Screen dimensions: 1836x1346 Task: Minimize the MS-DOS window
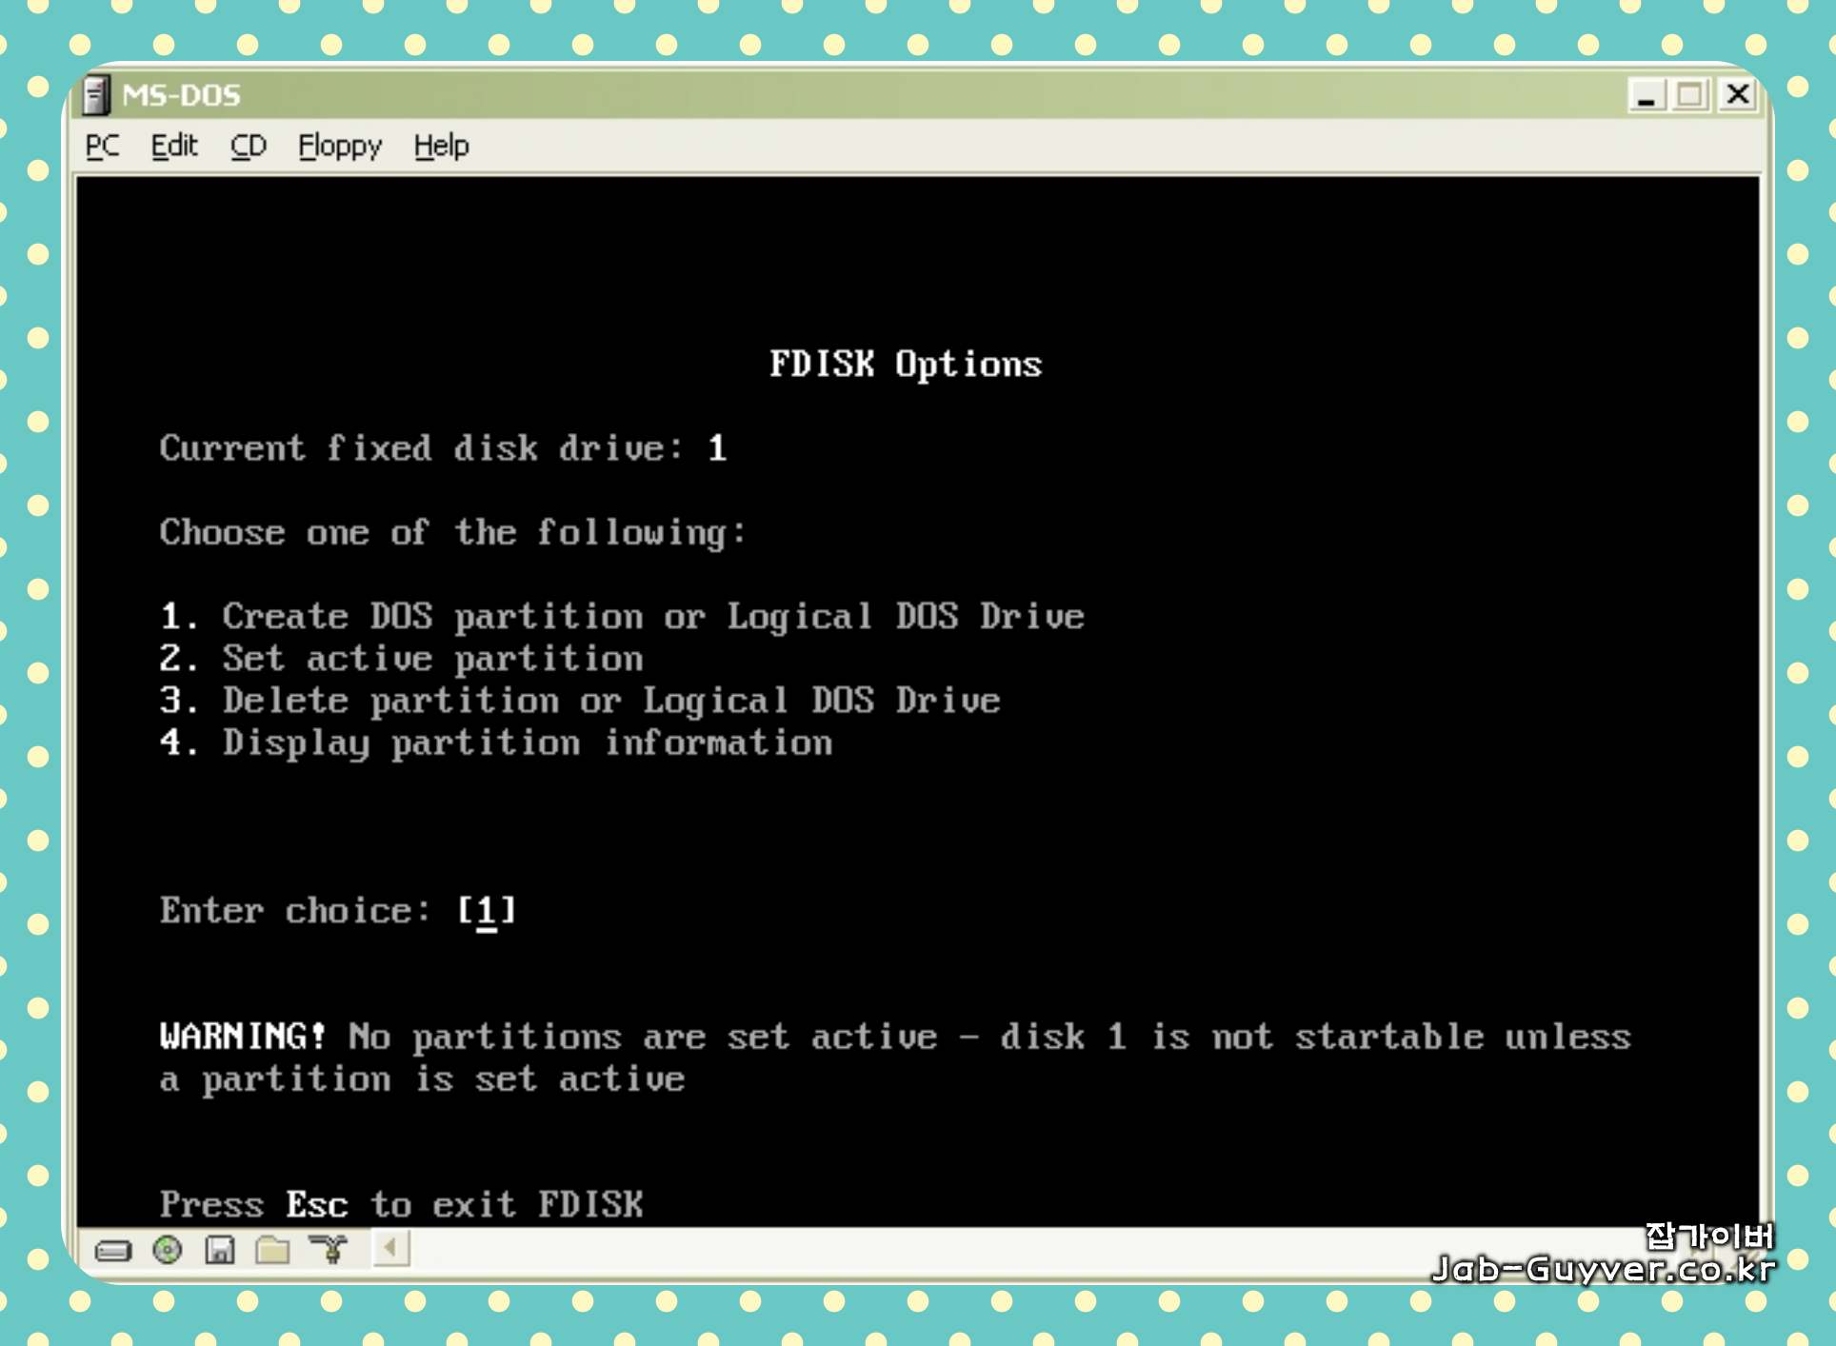pyautogui.click(x=1646, y=95)
